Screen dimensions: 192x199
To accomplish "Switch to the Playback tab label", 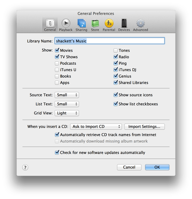I will tap(66, 30).
